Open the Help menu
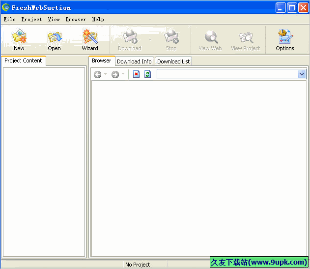The width and height of the screenshot is (310, 269). tap(98, 19)
